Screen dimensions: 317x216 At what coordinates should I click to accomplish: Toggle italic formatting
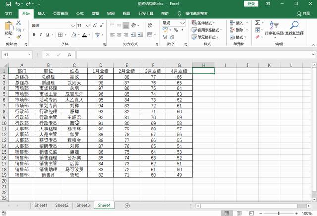41,35
